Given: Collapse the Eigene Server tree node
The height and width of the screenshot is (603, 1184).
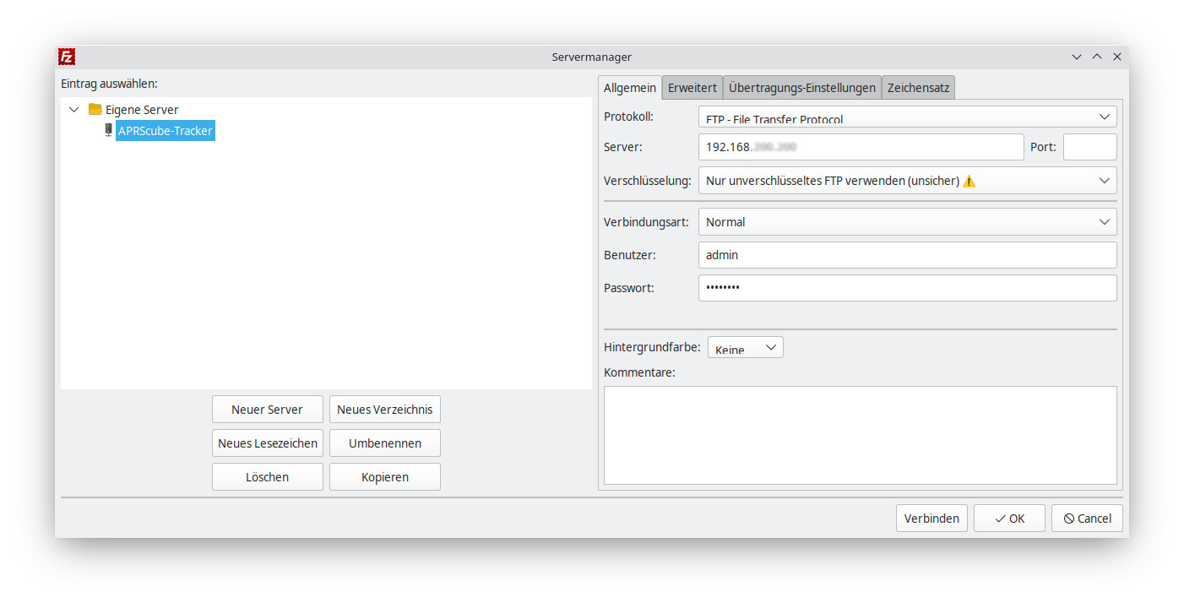Looking at the screenshot, I should click(x=74, y=110).
